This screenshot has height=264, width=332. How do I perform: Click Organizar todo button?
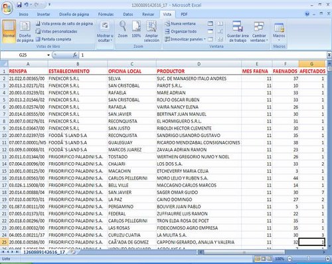181,31
